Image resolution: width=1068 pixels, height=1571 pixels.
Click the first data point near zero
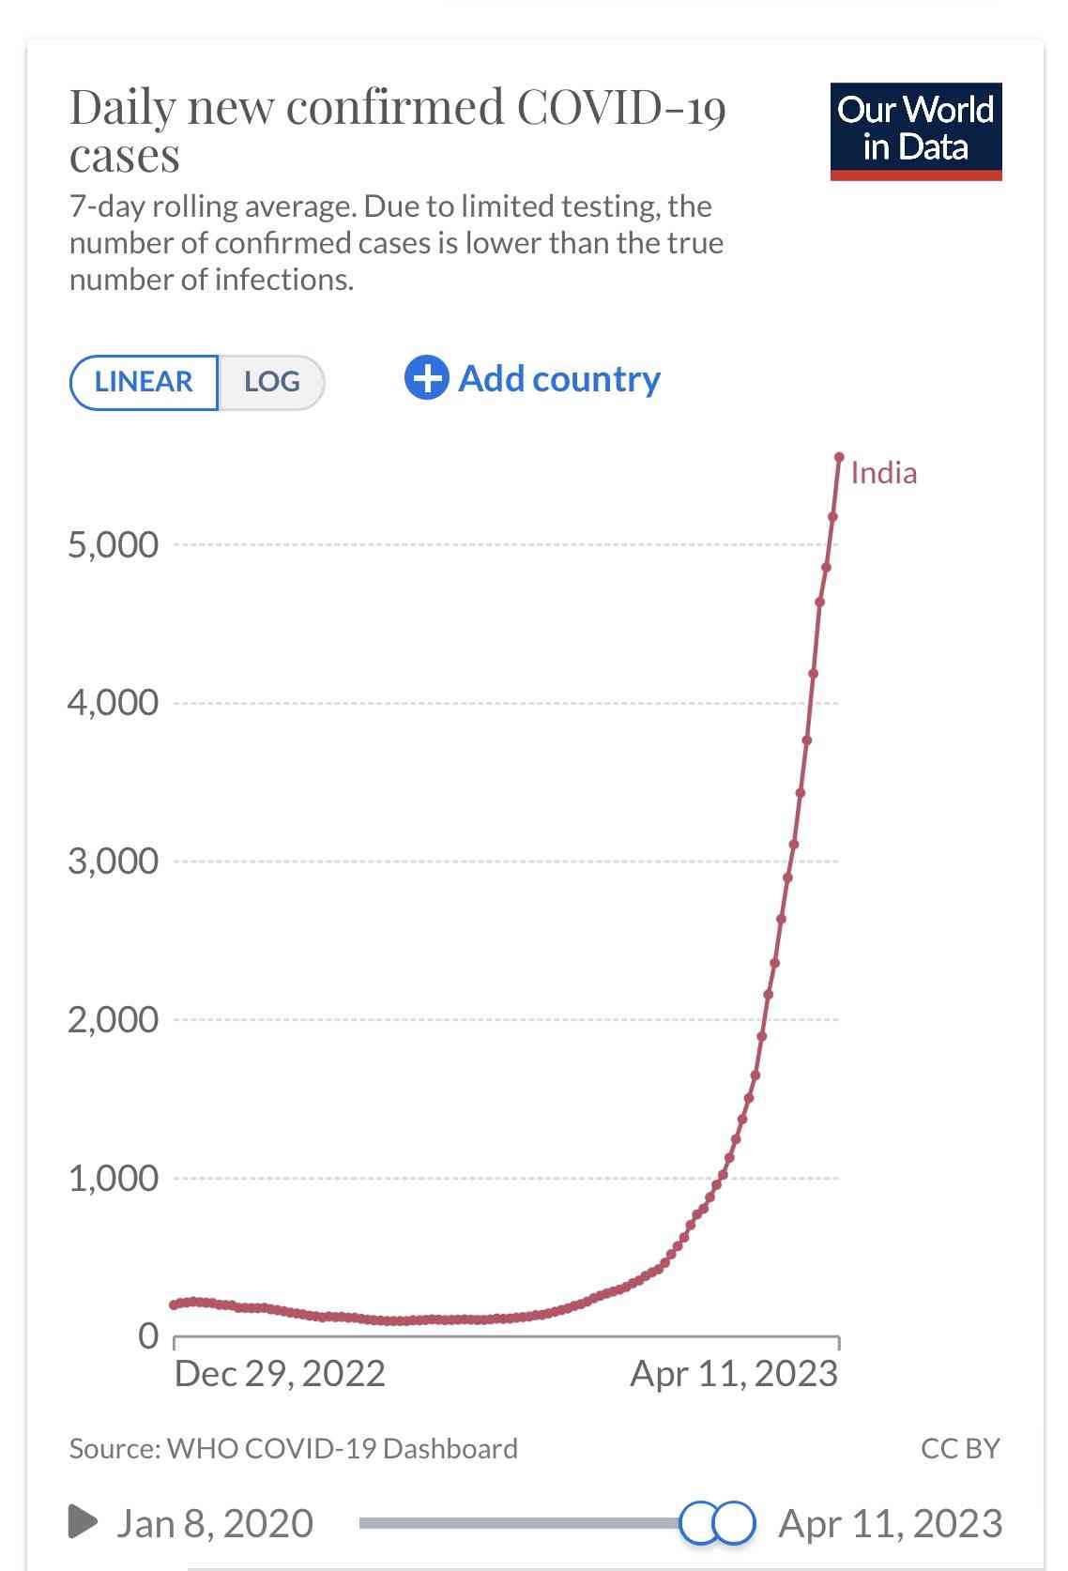pyautogui.click(x=174, y=1304)
